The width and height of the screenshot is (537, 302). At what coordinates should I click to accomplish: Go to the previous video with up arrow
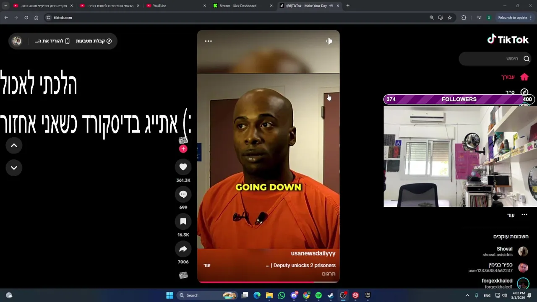pyautogui.click(x=14, y=146)
